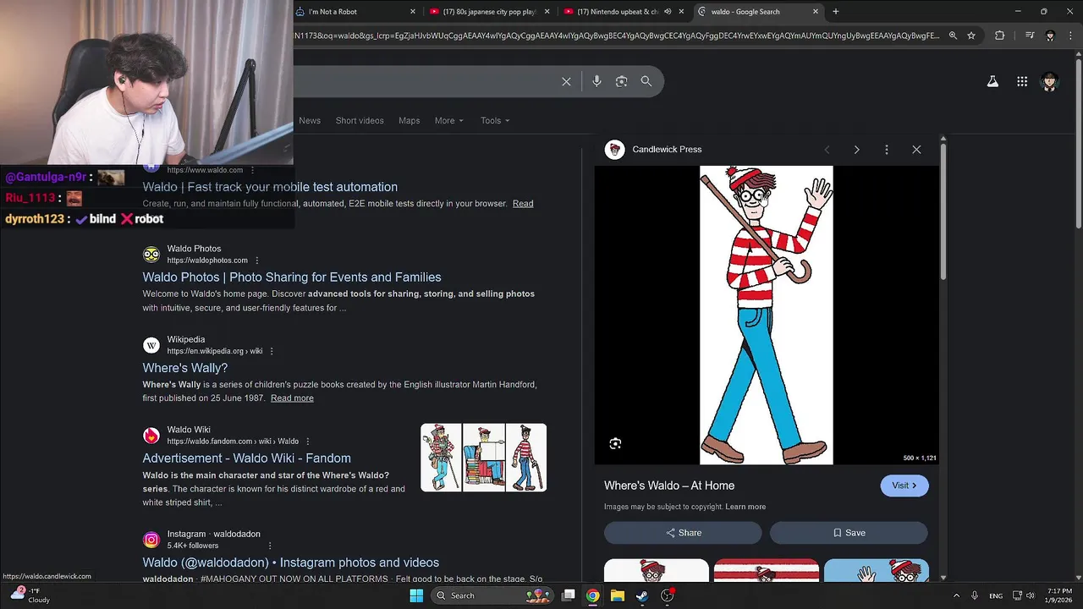Image resolution: width=1083 pixels, height=609 pixels.
Task: Start voice search with microphone icon
Action: click(596, 81)
